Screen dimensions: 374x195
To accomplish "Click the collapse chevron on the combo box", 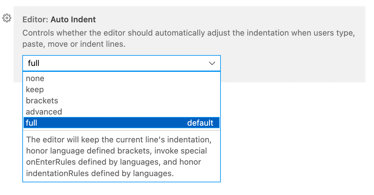I will (x=212, y=63).
